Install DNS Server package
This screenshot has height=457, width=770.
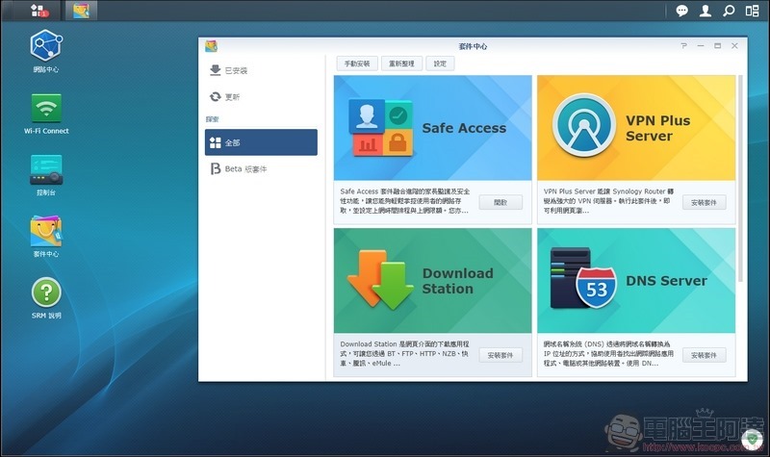(704, 355)
